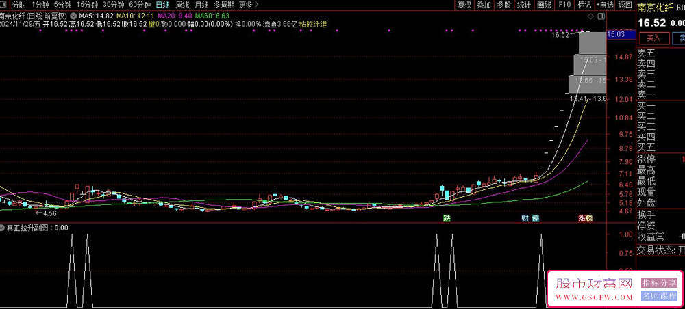The width and height of the screenshot is (685, 309).
Task: Click the 涨榜 marker on the chart
Action: click(x=586, y=218)
